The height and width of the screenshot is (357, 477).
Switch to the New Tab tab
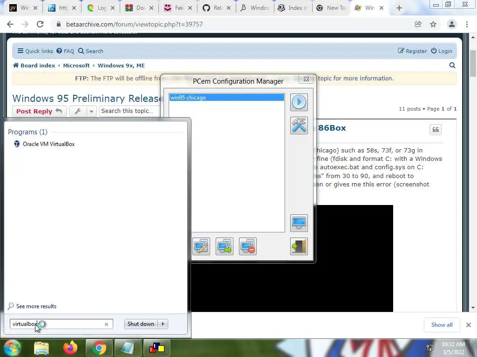pos(331,8)
